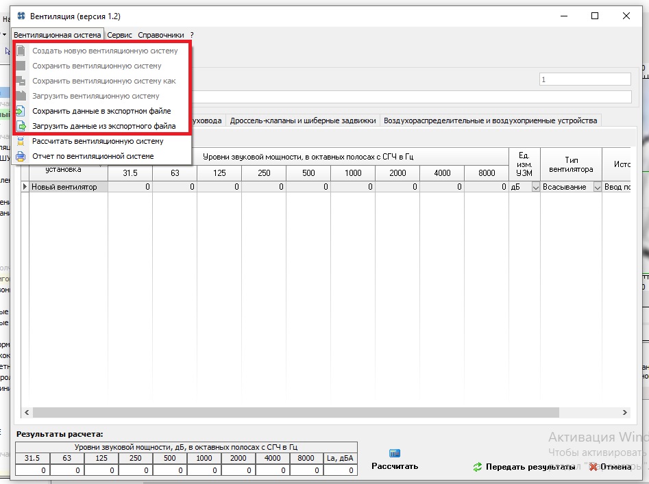Click the fan app icon in title bar

21,16
